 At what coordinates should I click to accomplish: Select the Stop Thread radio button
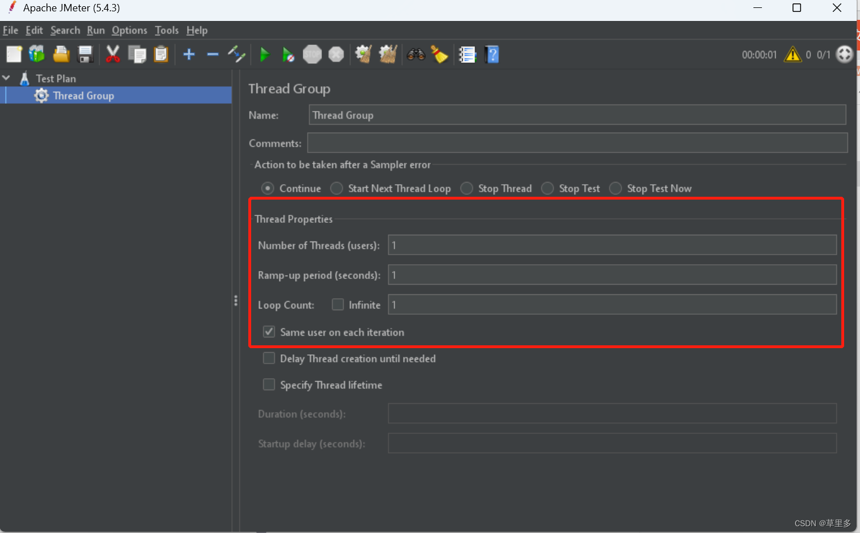click(x=467, y=188)
